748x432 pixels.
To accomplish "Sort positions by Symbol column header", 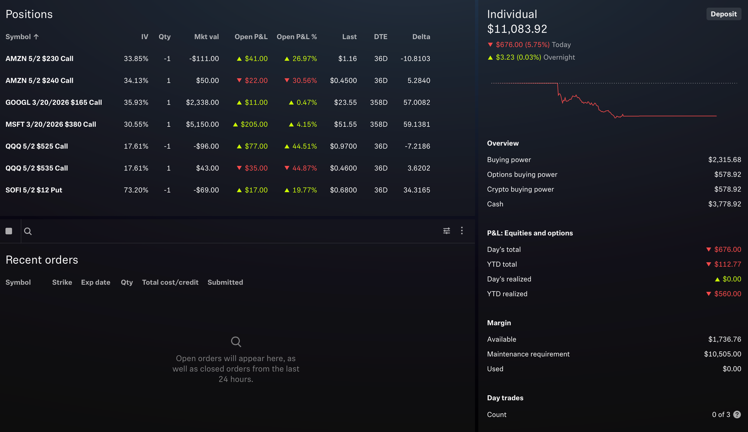I will (22, 37).
